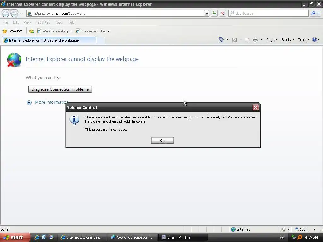Expand the Print options dropdown arrow

(x=262, y=40)
